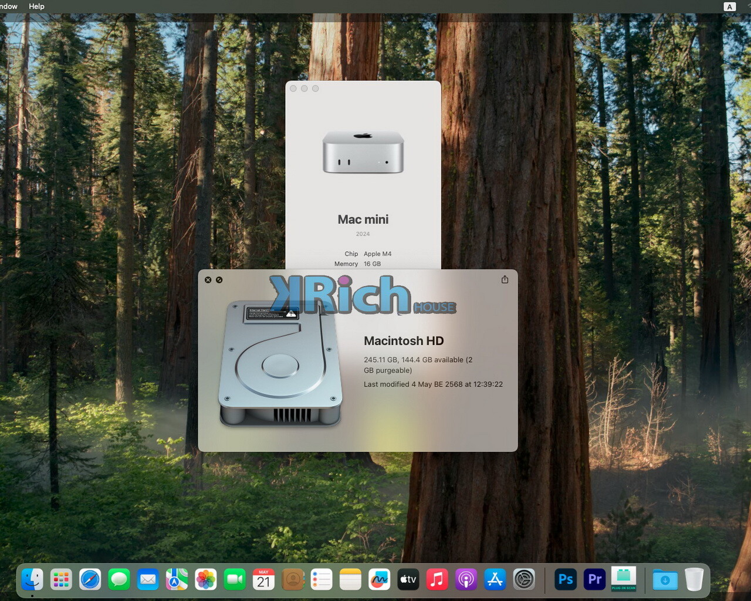The image size is (751, 601).
Task: Open Calendar showing May 21
Action: coord(263,580)
